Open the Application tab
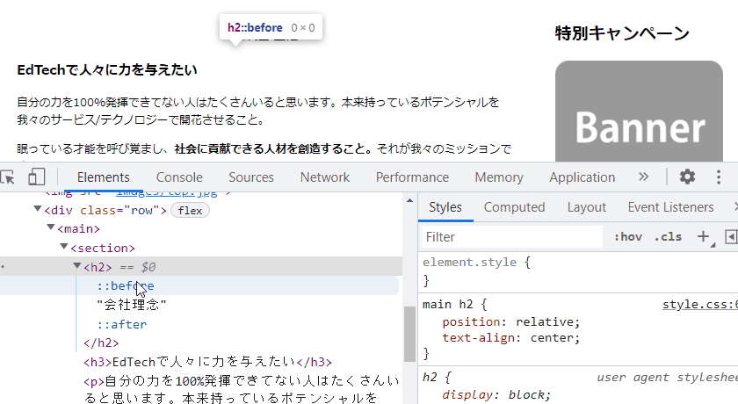738x404 pixels. [x=582, y=177]
